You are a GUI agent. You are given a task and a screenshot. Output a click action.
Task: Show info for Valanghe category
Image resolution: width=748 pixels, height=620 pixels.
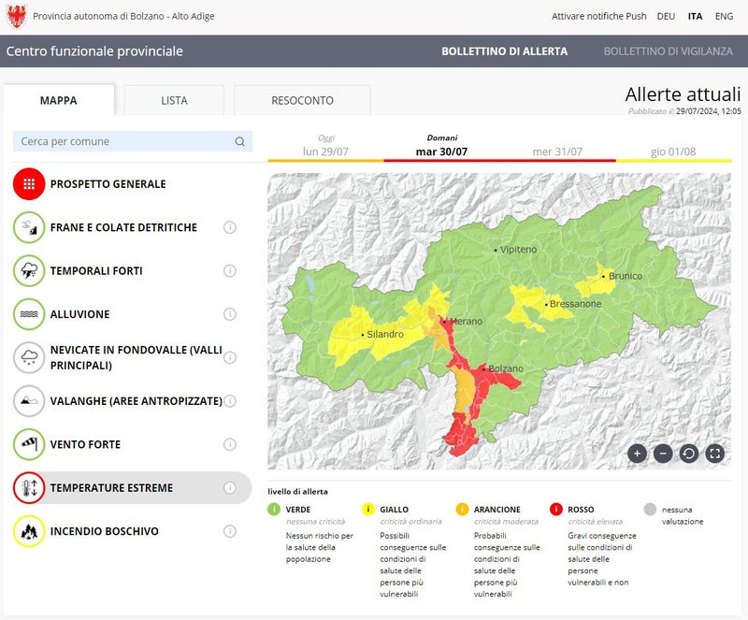click(230, 401)
